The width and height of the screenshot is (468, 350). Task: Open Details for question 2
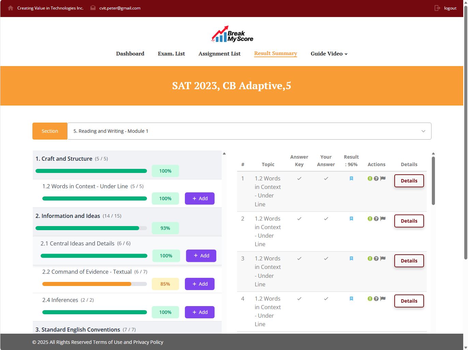pos(409,221)
